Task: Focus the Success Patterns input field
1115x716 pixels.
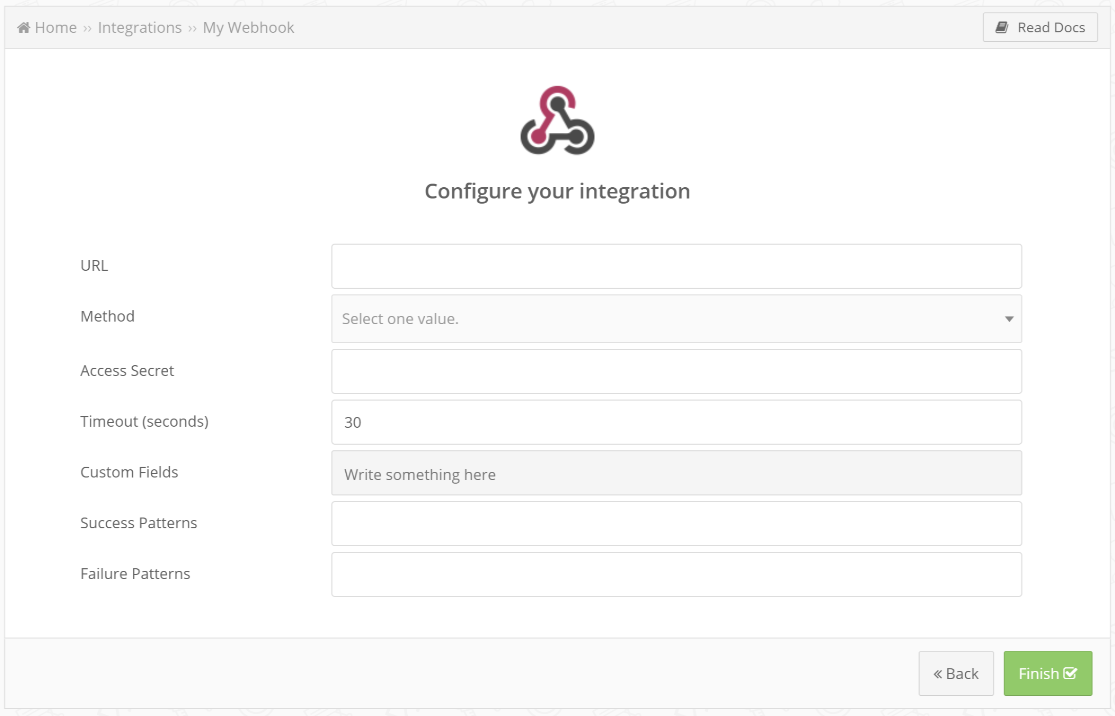Action: (676, 524)
